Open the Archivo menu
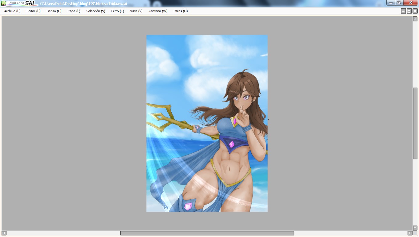 pos(12,11)
